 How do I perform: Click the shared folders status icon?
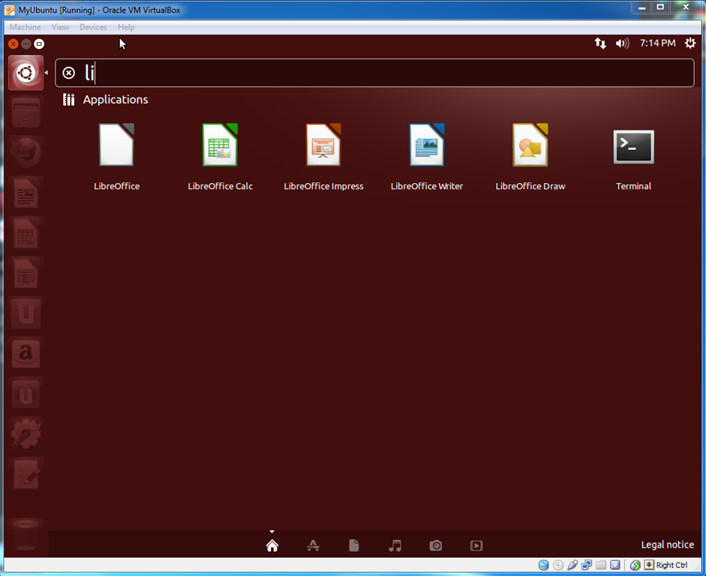(x=601, y=565)
